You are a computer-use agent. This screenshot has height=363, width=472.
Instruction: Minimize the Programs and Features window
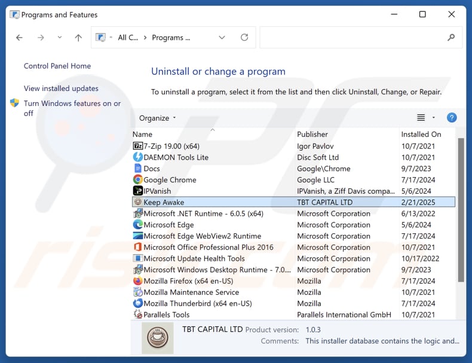(394, 14)
